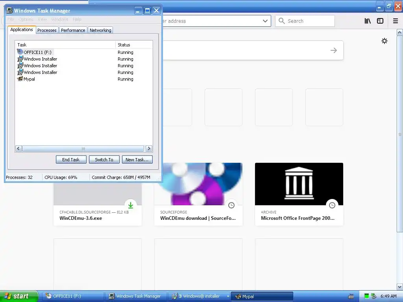Image resolution: width=403 pixels, height=302 pixels.
Task: Click the End Task button
Action: (x=71, y=160)
